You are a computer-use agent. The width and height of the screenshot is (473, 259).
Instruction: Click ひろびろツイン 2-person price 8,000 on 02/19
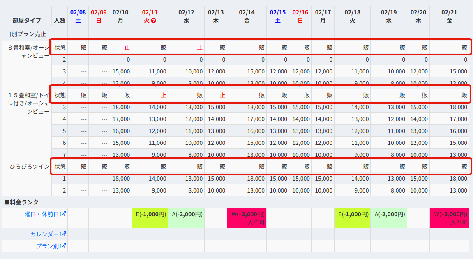398,190
